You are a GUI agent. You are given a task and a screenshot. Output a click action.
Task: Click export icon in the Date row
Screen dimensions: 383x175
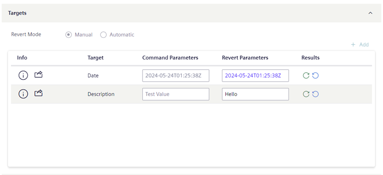point(38,74)
